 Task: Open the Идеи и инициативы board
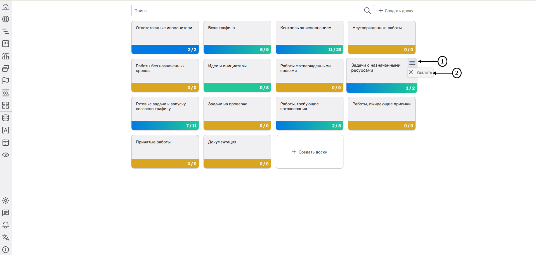tap(237, 71)
